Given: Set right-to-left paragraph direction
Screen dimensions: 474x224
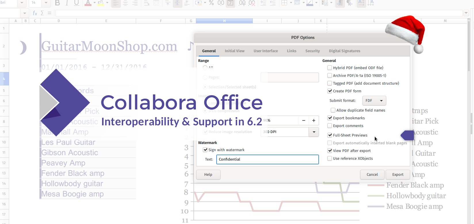Looking at the screenshot, I should click(350, 3).
